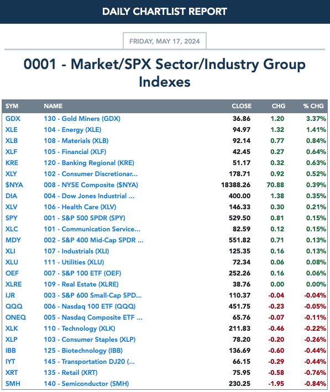Open 006 - Nasdaq 100 ETF (QQQ)

pyautogui.click(x=90, y=306)
